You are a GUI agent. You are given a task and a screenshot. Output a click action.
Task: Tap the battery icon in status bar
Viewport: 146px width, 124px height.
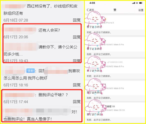point(141,3)
